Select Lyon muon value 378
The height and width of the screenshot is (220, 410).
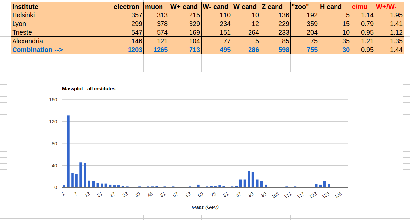point(156,24)
